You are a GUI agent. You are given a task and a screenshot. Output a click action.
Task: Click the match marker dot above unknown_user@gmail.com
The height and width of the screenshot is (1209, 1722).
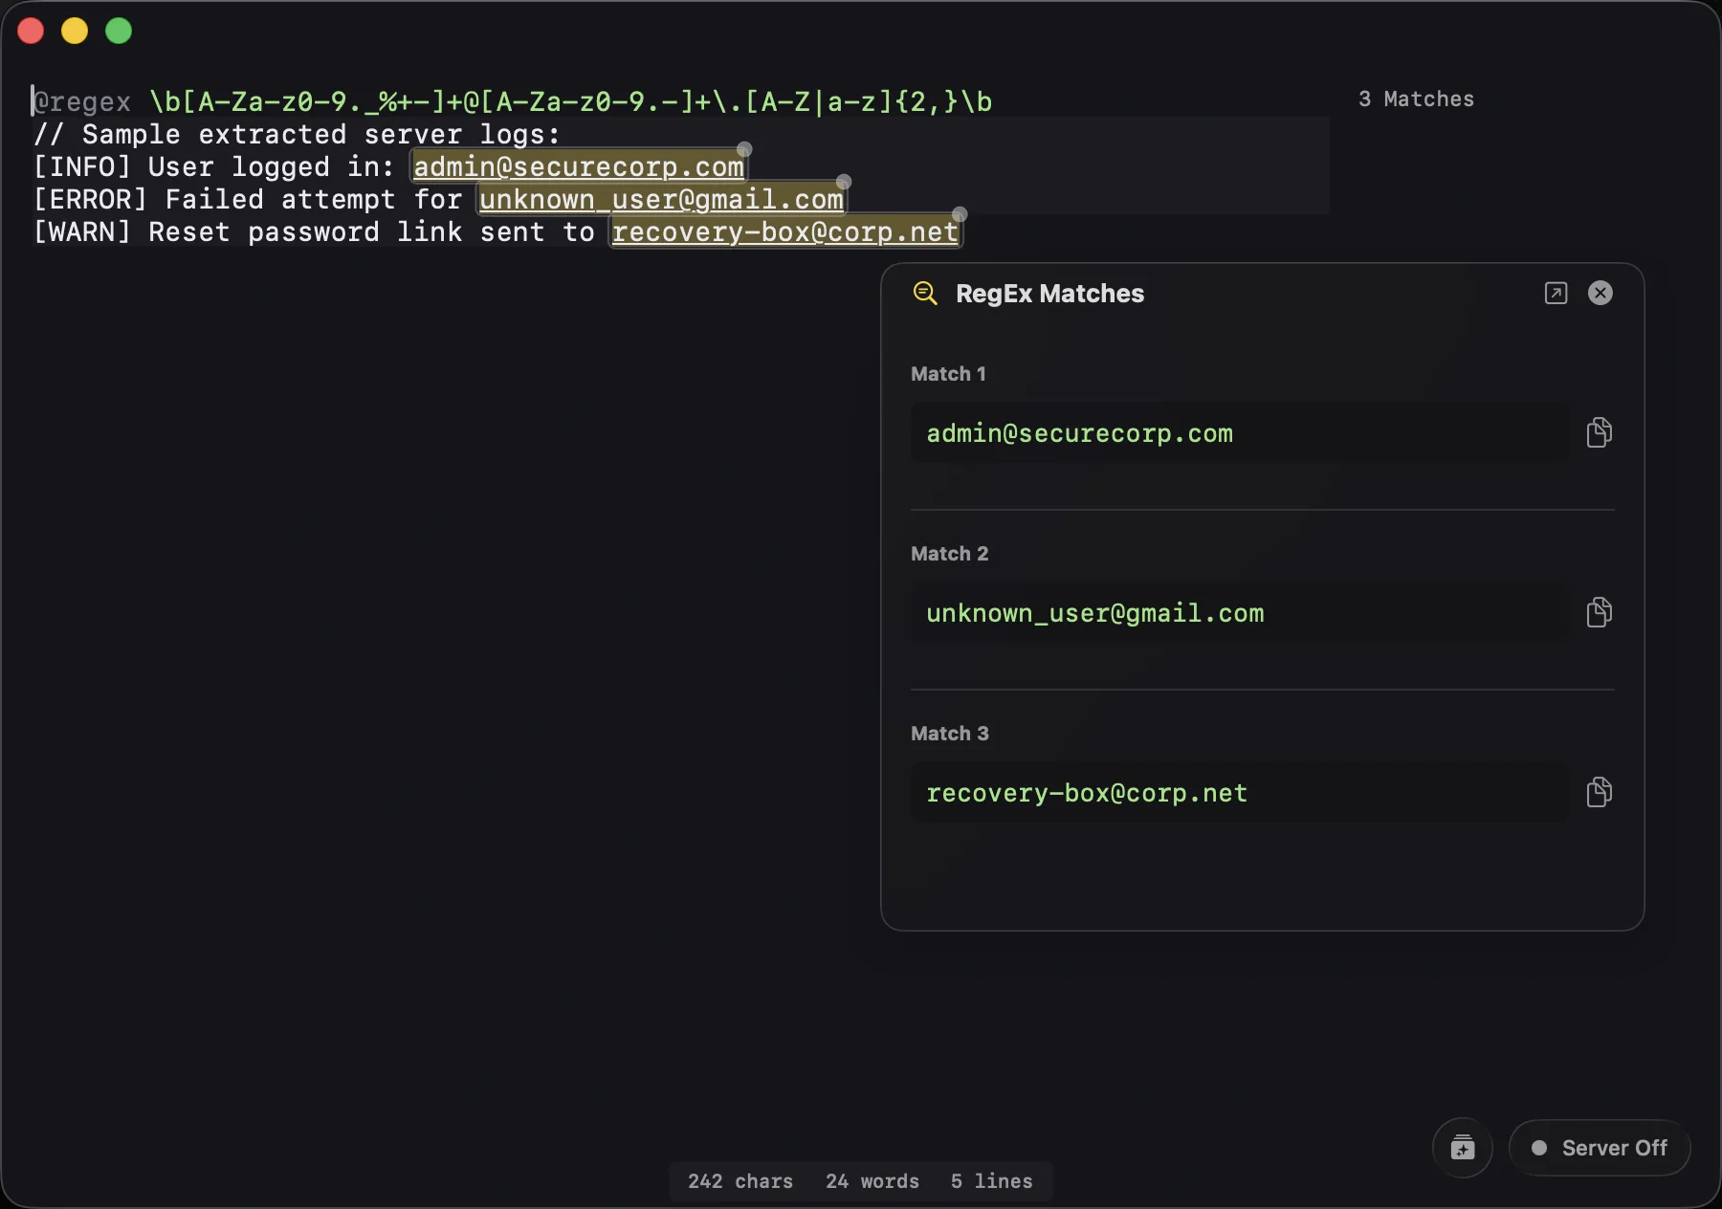pyautogui.click(x=844, y=182)
